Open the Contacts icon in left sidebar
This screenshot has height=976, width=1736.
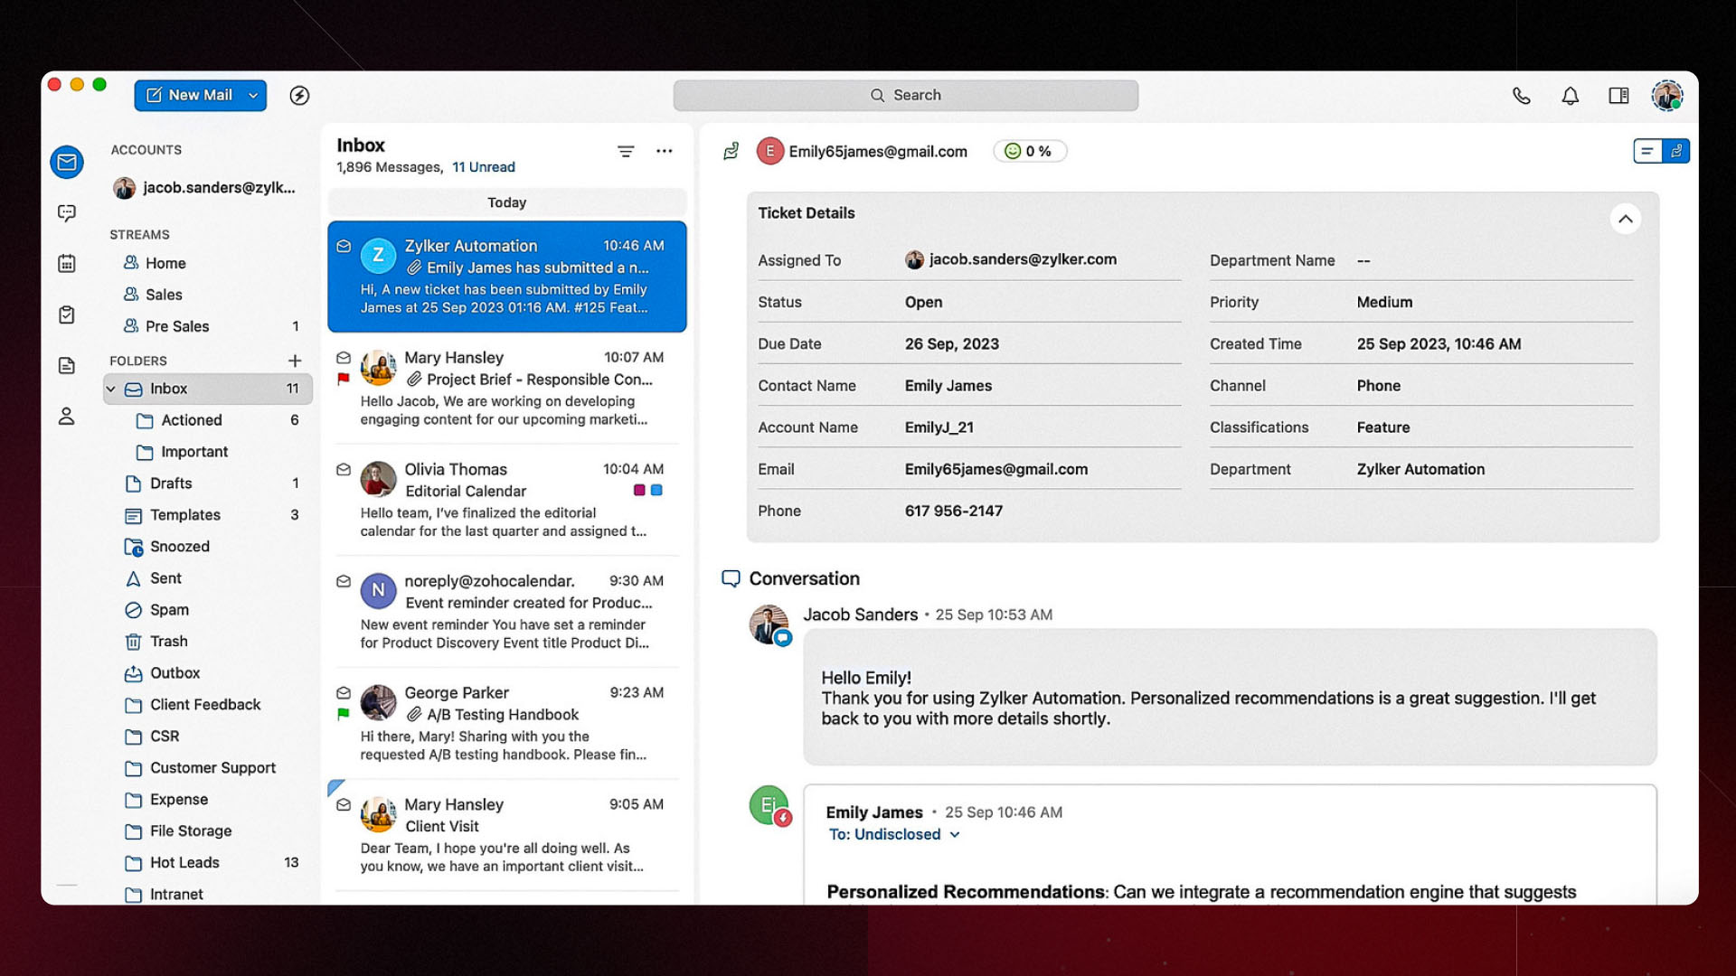pyautogui.click(x=67, y=417)
